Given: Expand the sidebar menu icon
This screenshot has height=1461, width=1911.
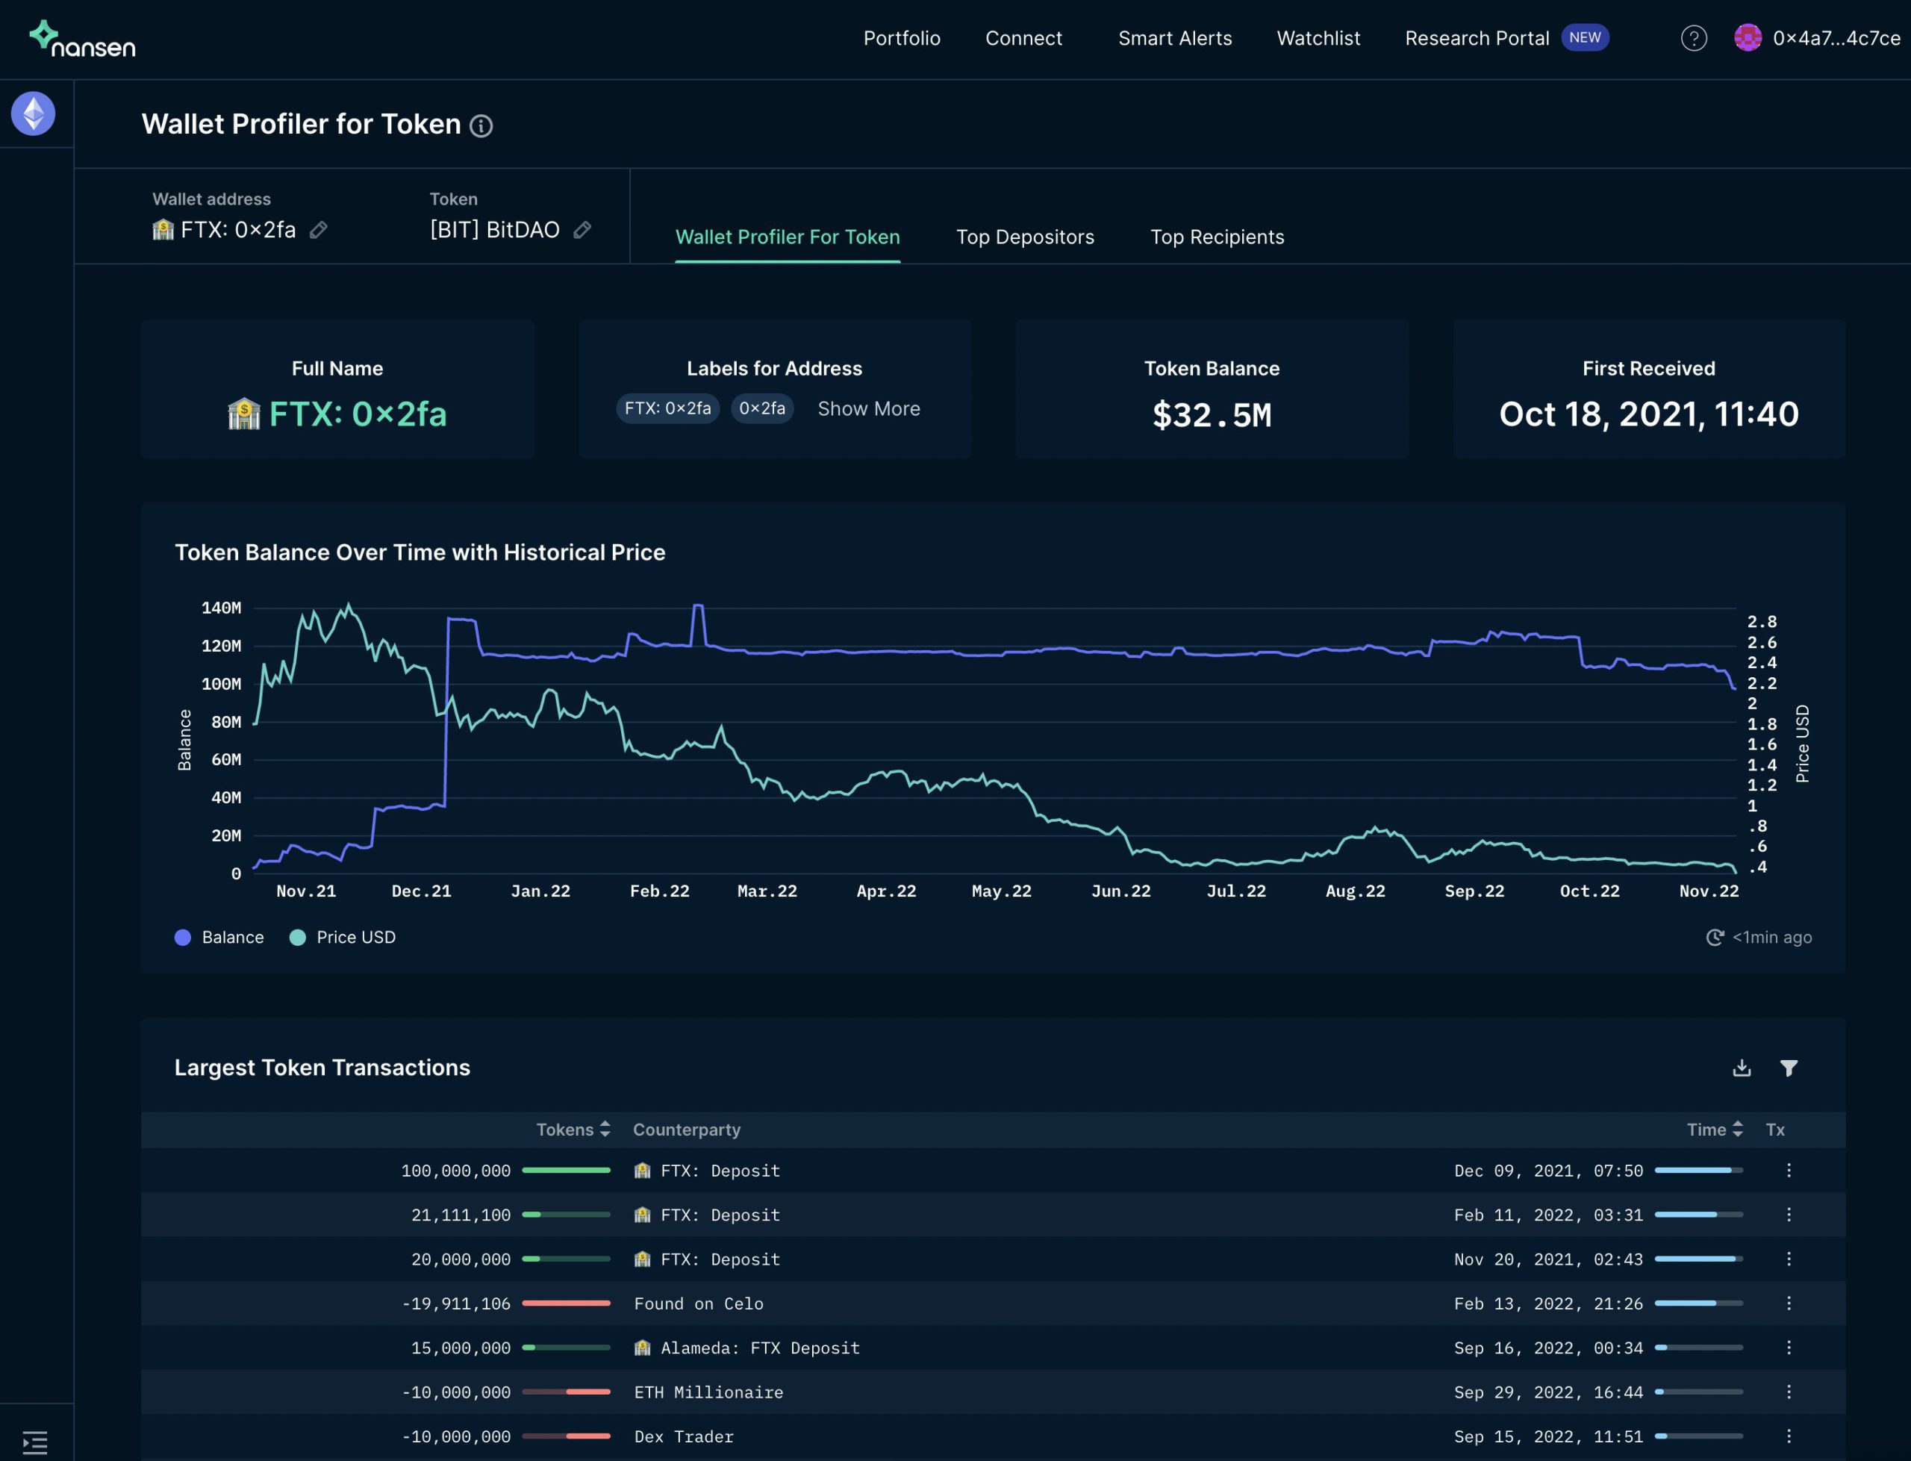Looking at the screenshot, I should [x=35, y=1442].
